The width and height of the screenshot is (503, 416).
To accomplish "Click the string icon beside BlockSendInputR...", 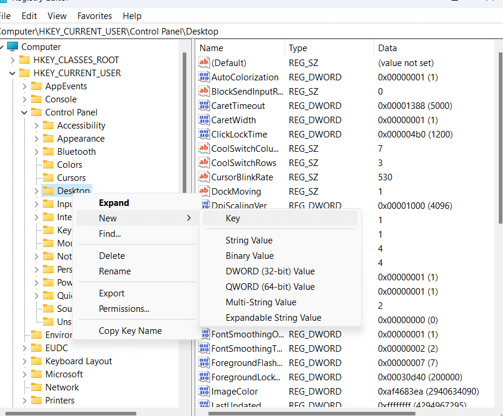I will click(204, 91).
